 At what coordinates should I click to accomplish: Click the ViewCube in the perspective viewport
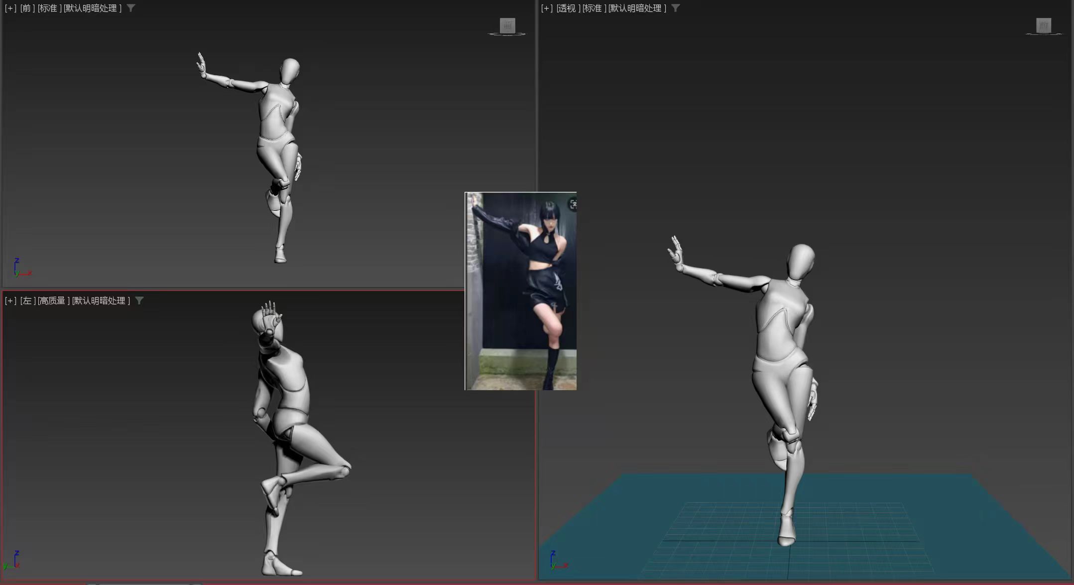[1043, 26]
